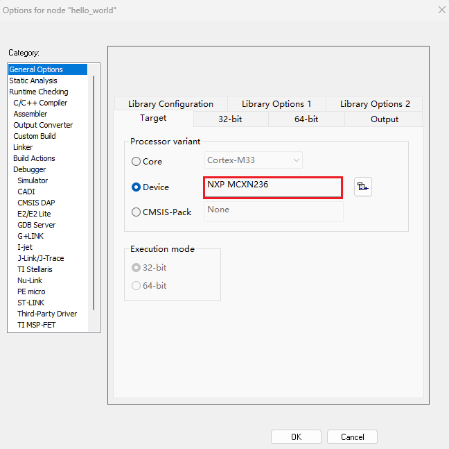The height and width of the screenshot is (449, 449).
Task: Select Static Analysis category
Action: 33,81
